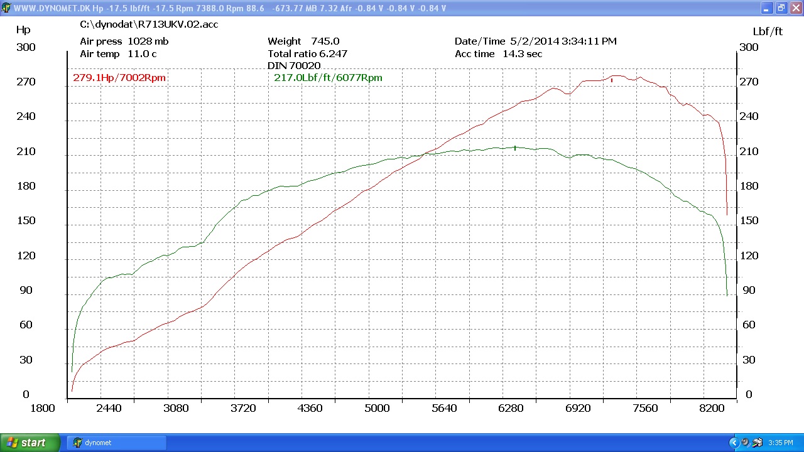Click the red peak horsepower marker tick
Viewport: 804px width, 452px height.
[612, 80]
